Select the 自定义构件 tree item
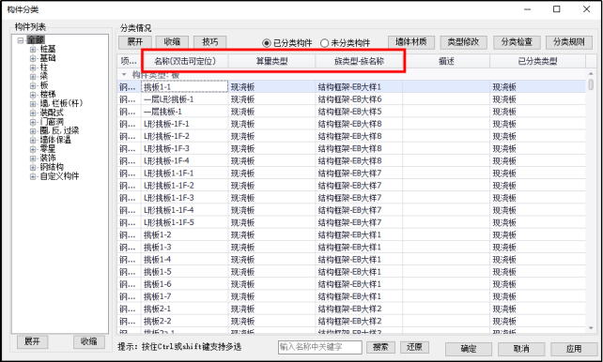 [x=59, y=176]
